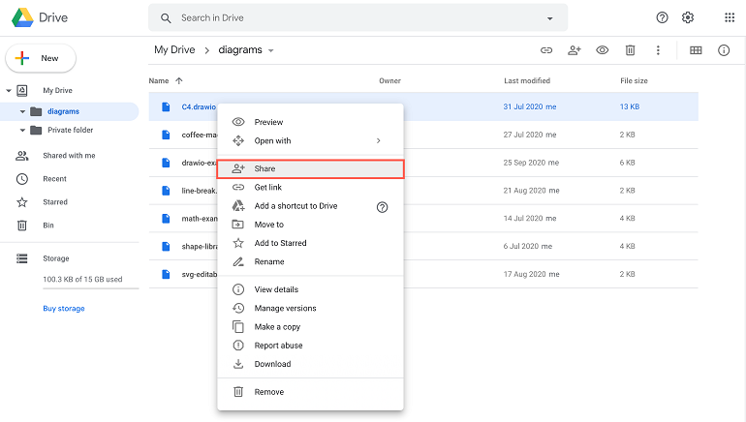746x422 pixels.
Task: Expand the Open with submenu
Action: coord(378,140)
